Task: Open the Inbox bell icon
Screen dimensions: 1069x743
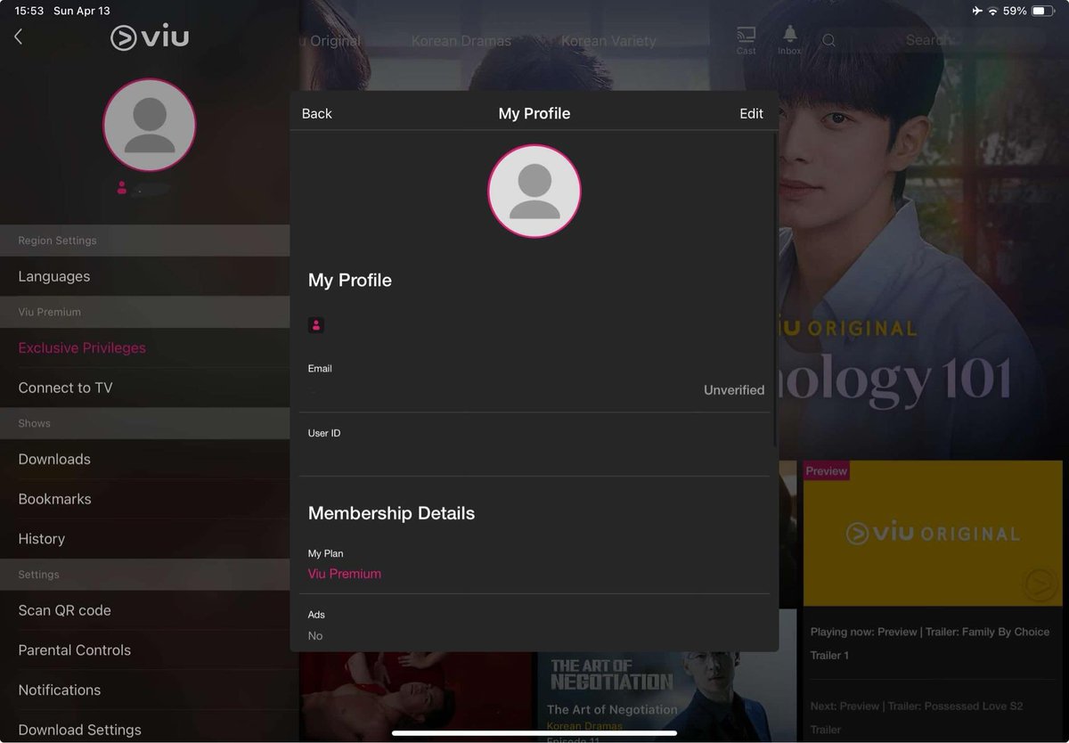Action: coord(789,40)
